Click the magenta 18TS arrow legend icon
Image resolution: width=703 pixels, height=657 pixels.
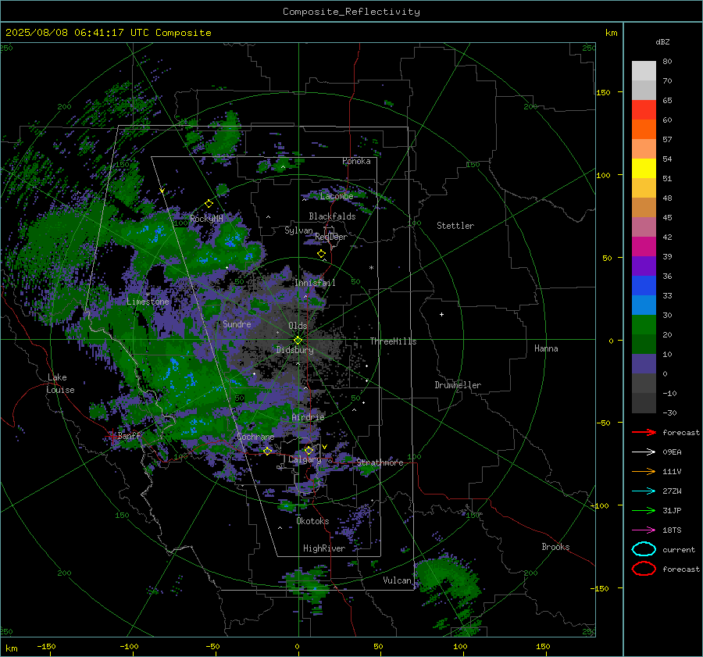(644, 530)
